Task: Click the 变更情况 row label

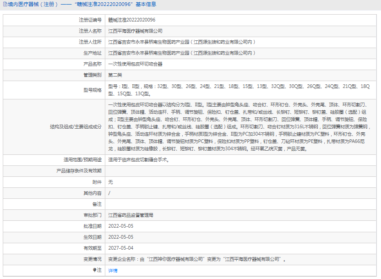Action: [93, 259]
